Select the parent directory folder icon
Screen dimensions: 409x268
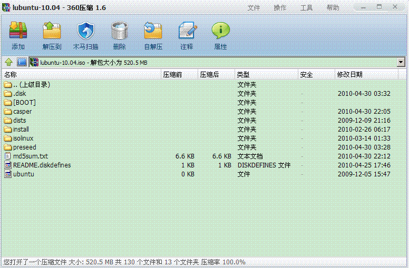click(x=8, y=85)
